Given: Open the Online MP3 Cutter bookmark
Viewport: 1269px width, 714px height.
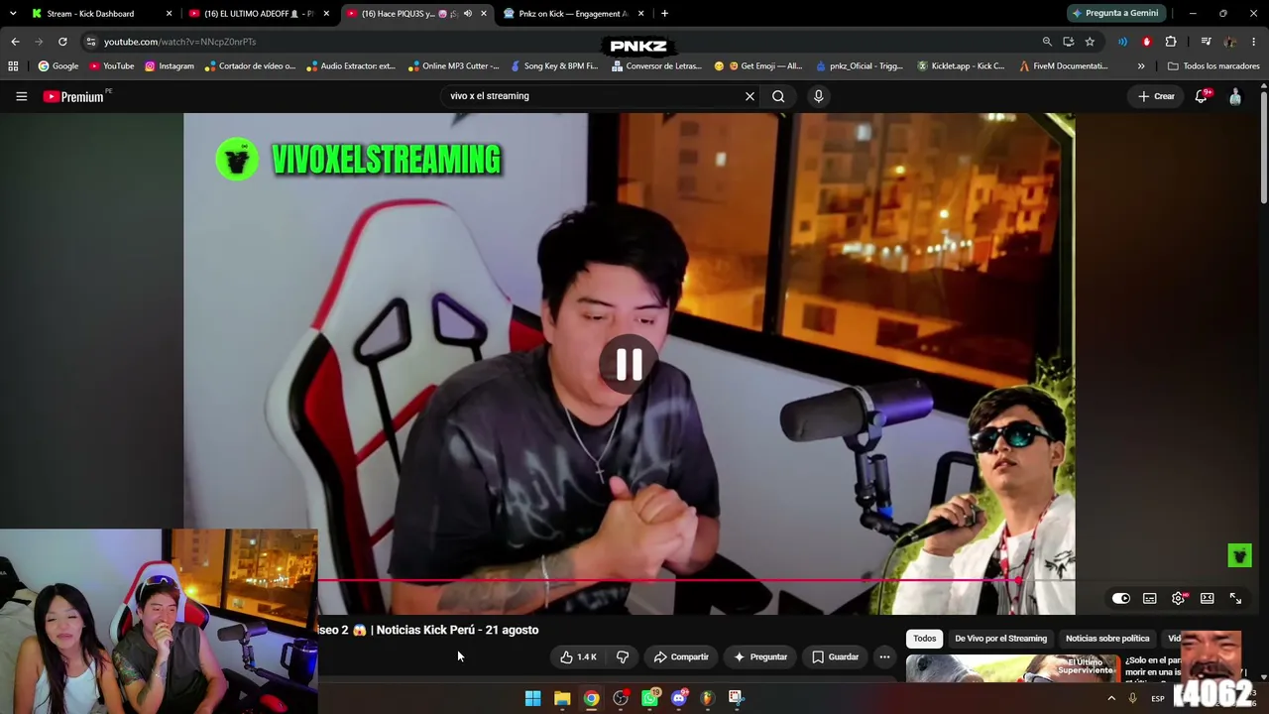Looking at the screenshot, I should pos(453,66).
